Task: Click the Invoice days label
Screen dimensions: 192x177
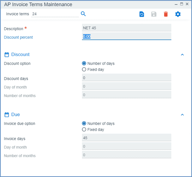Action: pos(15,139)
